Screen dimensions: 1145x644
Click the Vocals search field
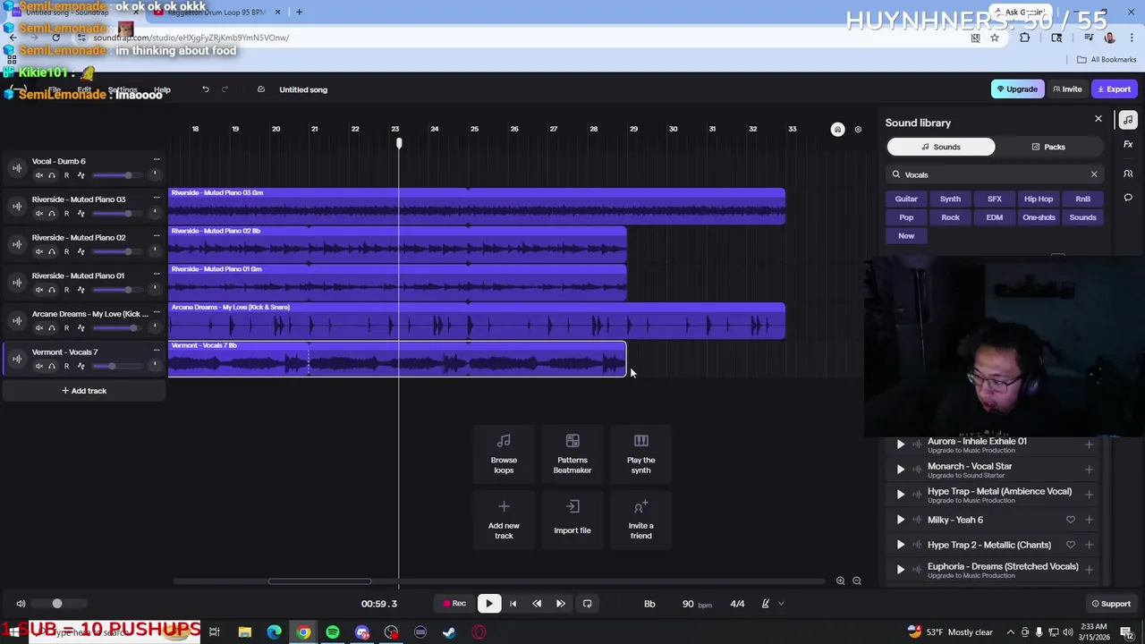point(993,174)
